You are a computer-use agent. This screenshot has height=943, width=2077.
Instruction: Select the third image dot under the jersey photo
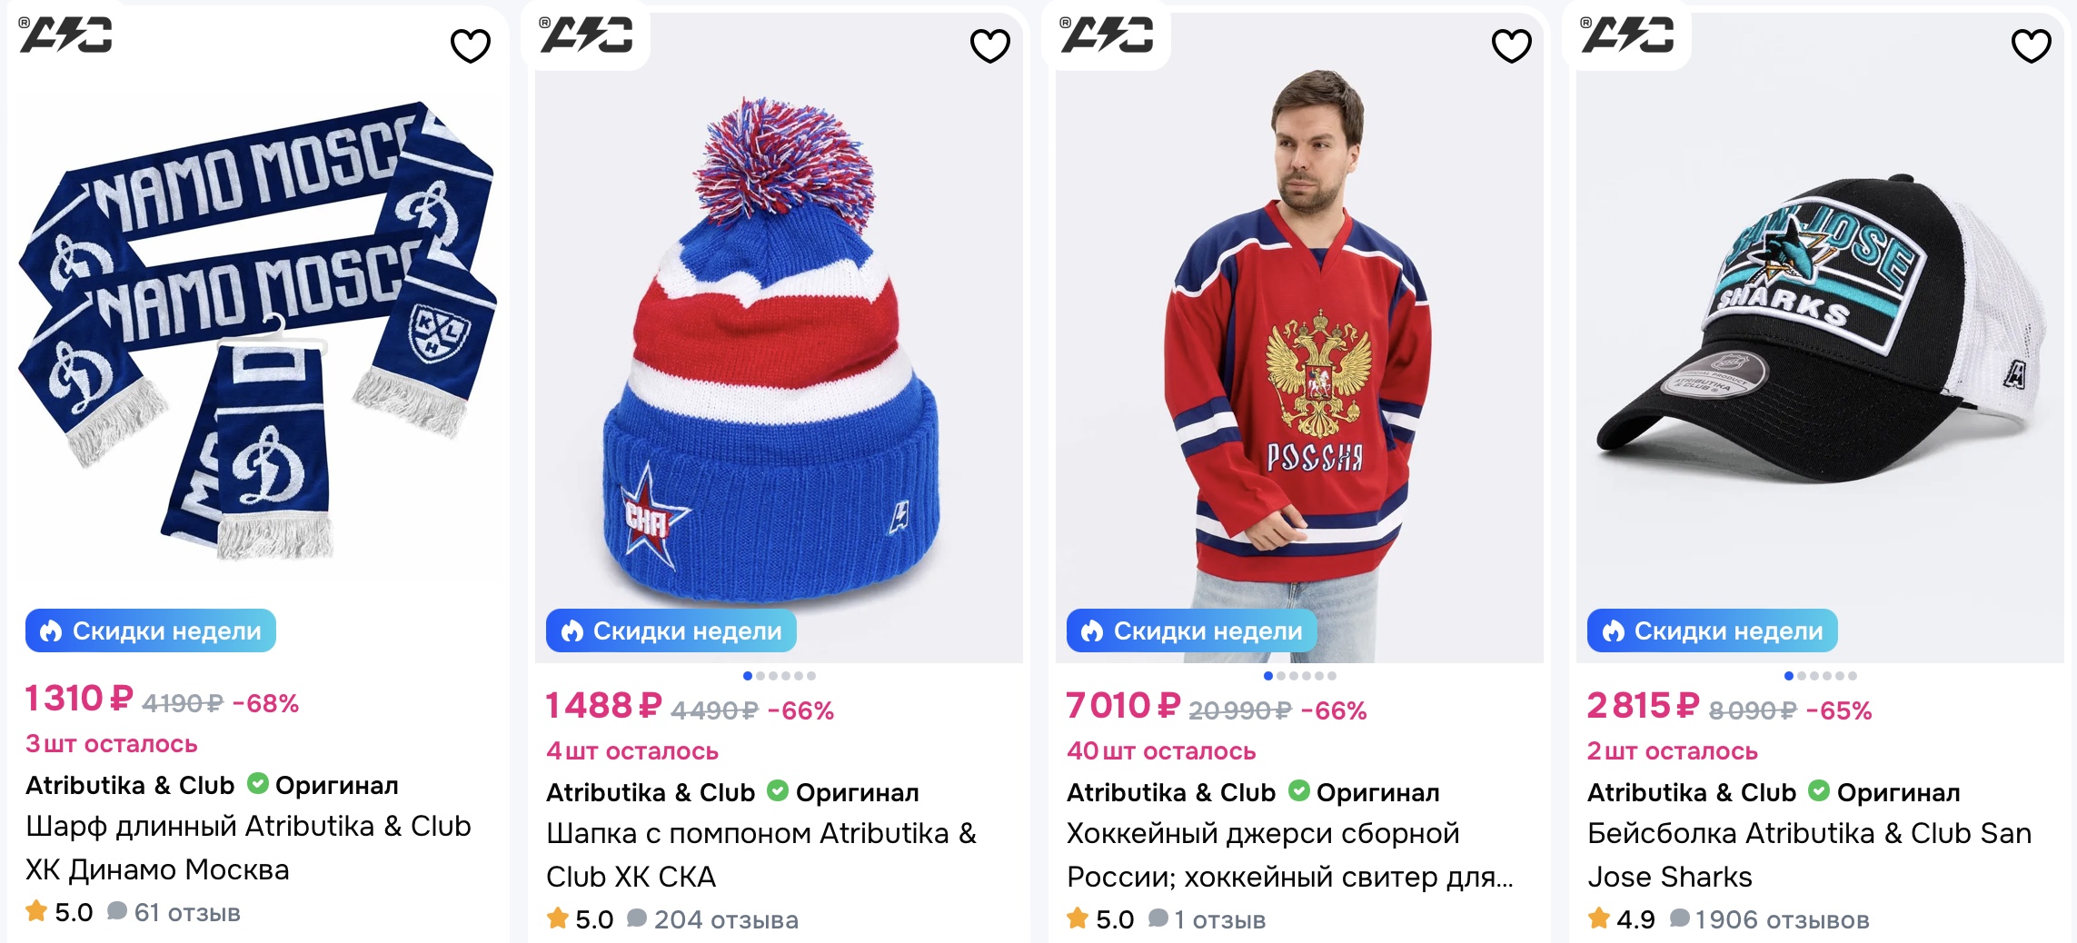1295,676
